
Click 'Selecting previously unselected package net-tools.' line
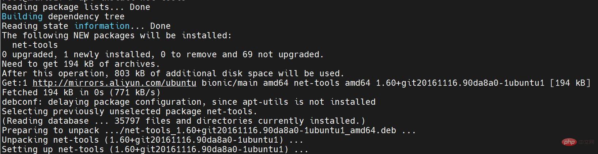(129, 111)
